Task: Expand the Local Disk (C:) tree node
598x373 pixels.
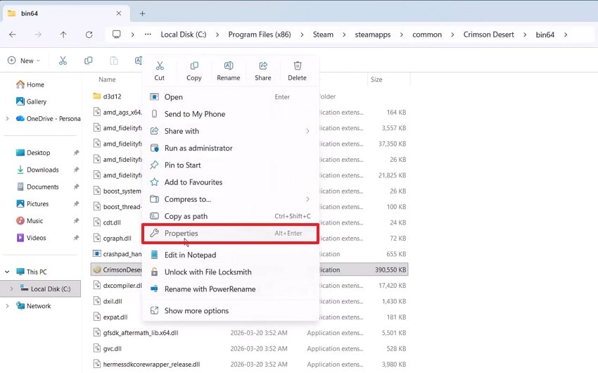Action: 11,289
